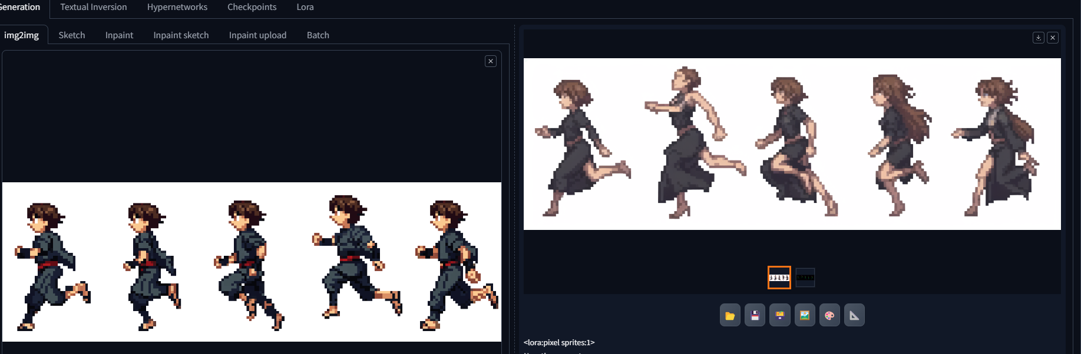Send image to inpaint palette icon
Image resolution: width=1081 pixels, height=354 pixels.
pyautogui.click(x=829, y=315)
